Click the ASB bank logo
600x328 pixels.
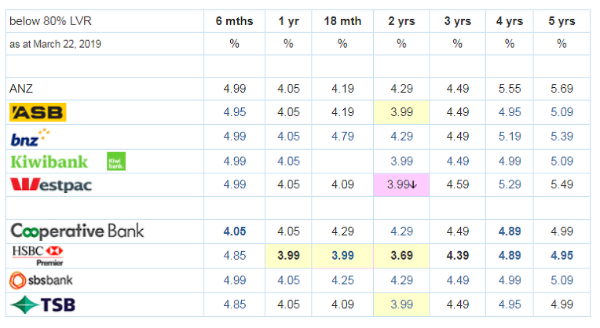[38, 112]
